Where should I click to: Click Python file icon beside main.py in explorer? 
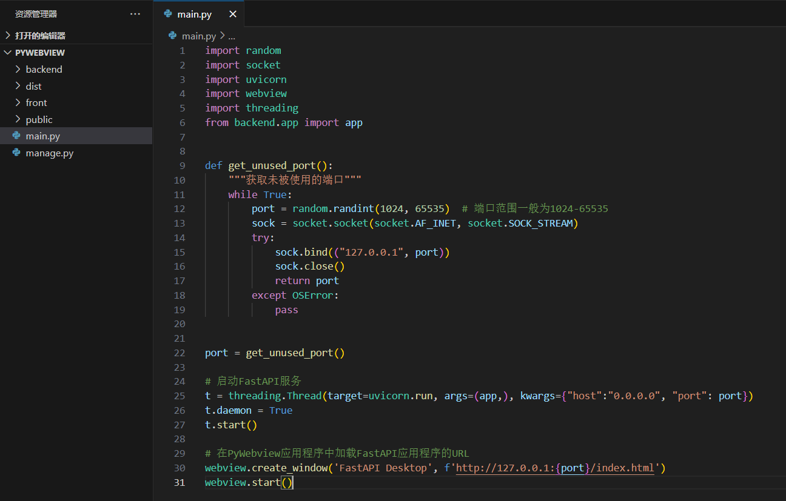coord(16,136)
